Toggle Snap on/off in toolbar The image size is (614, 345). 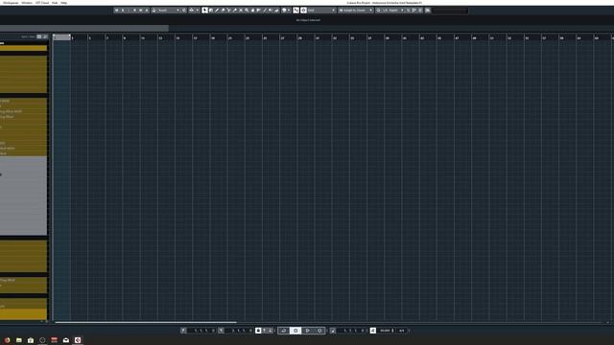pos(295,11)
